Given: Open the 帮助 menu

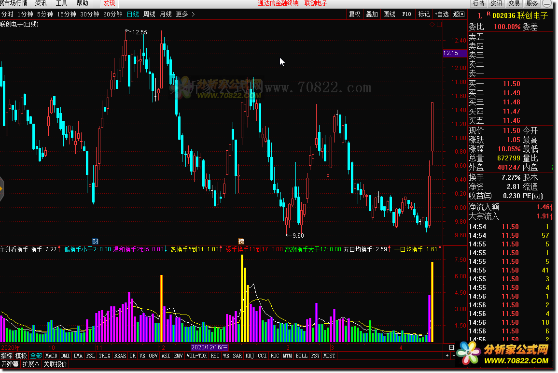Looking at the screenshot, I should (82, 3).
